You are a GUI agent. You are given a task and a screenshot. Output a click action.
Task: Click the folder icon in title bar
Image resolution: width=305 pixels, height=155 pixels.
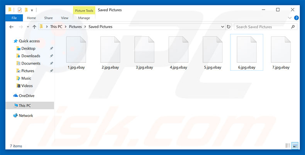10,10
